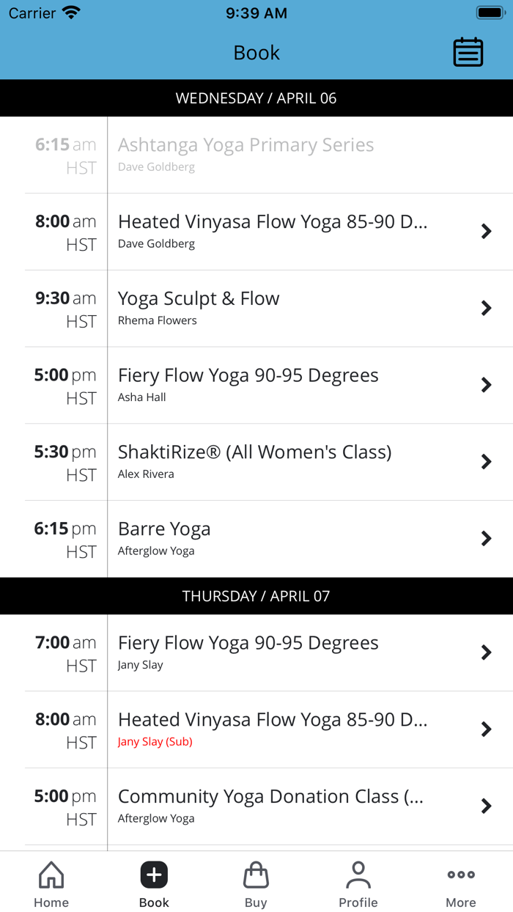Expand the Barre Yoga class chevron
Viewport: 513px width, 912px height.
487,538
